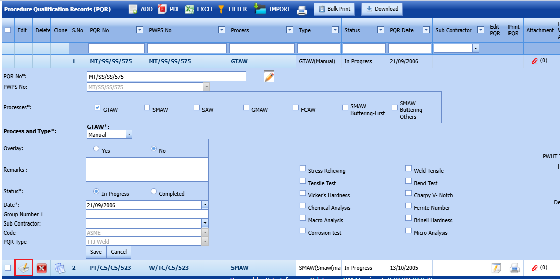
Task: Delete row PT/CS/CS/523 with red X icon
Action: 42,268
